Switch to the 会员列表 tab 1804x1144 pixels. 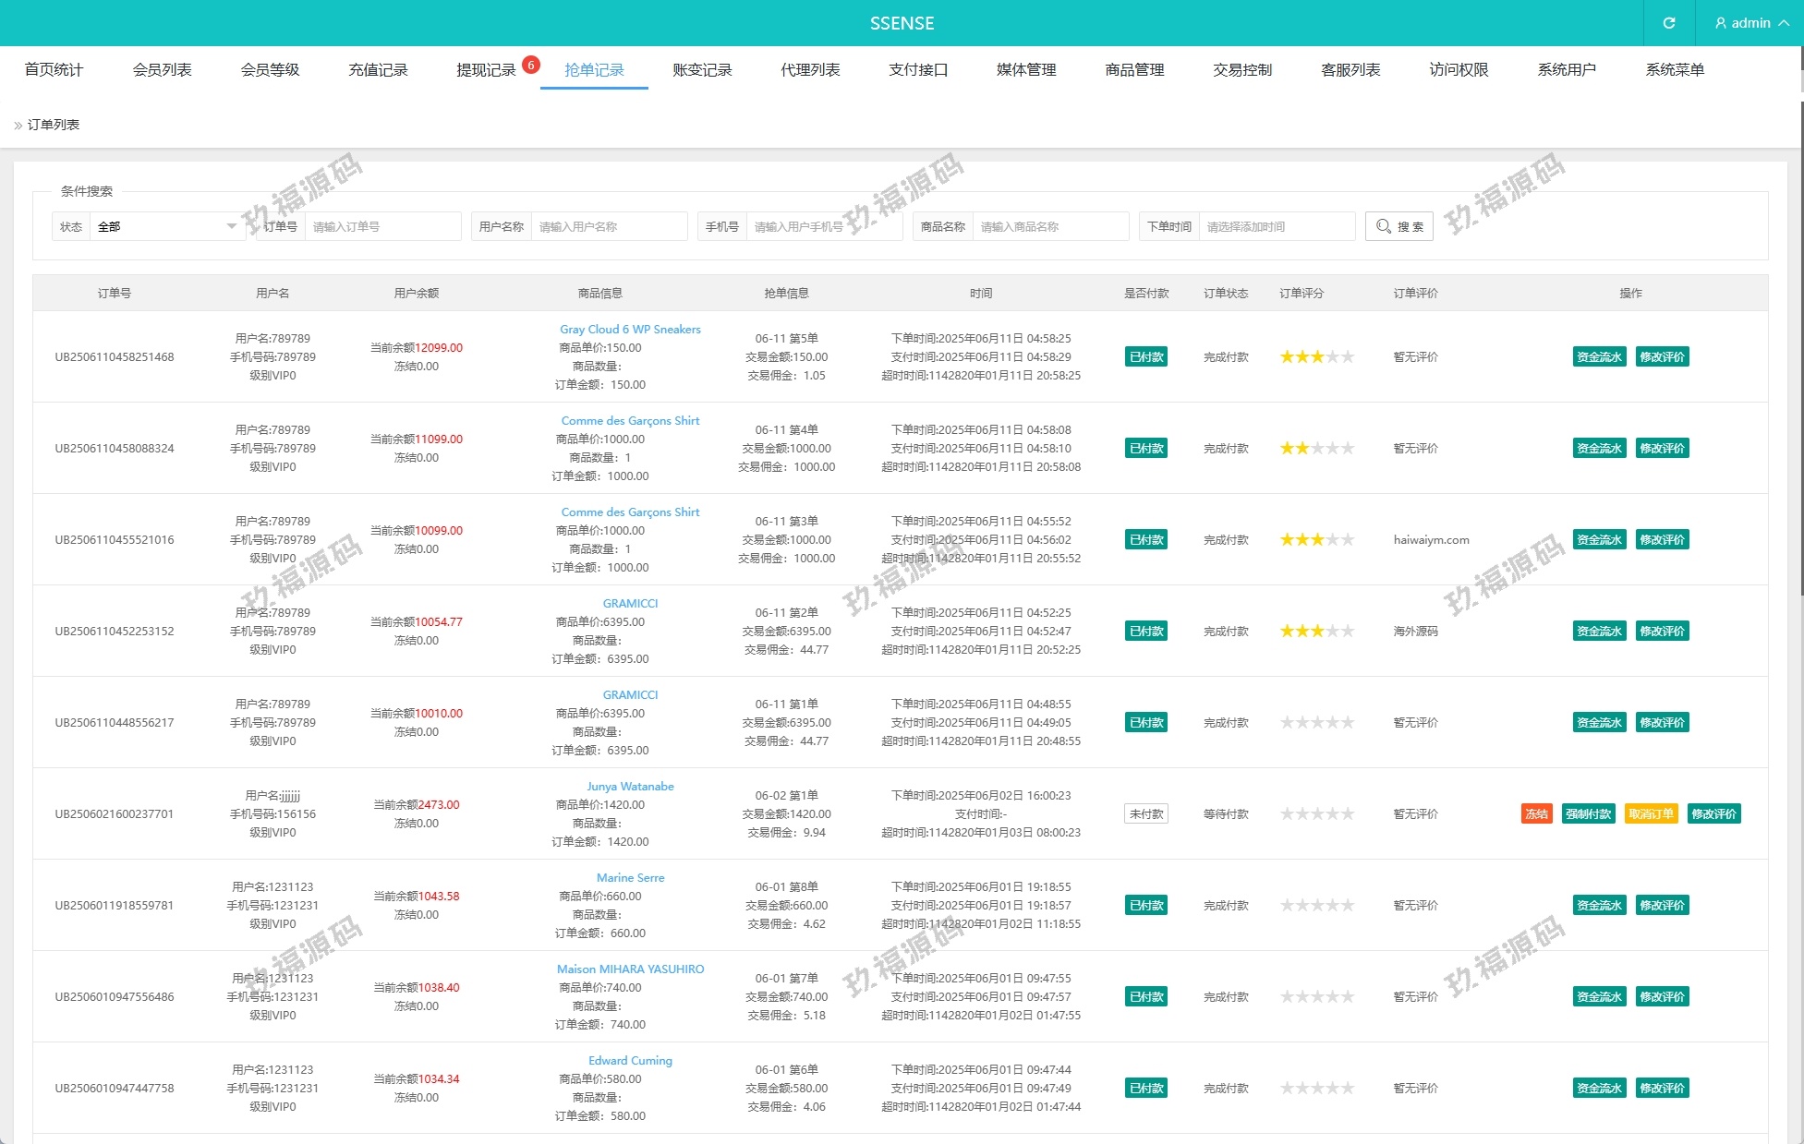[162, 70]
